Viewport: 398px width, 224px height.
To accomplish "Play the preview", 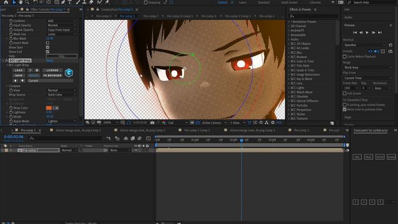I will click(367, 32).
